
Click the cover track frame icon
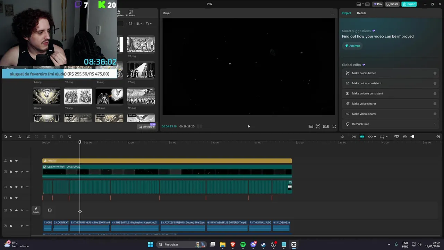point(50,210)
